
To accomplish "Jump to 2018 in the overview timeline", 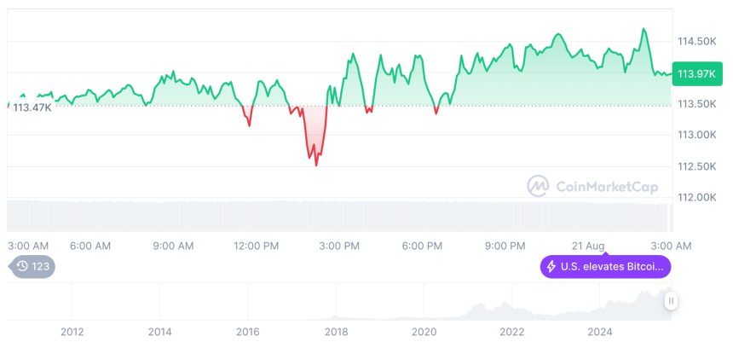I will (336, 331).
